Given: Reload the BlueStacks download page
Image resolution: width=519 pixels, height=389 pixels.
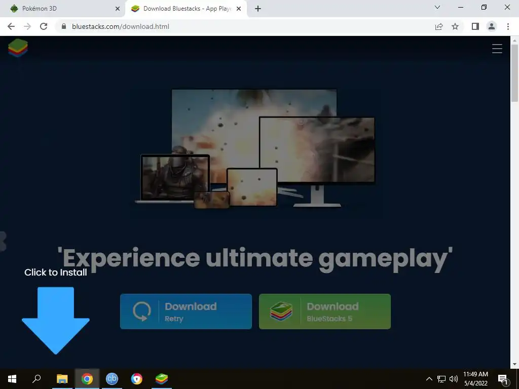Looking at the screenshot, I should [44, 26].
